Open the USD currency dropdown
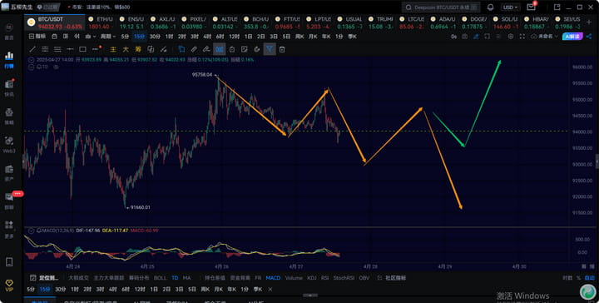The width and height of the screenshot is (599, 303). [510, 7]
